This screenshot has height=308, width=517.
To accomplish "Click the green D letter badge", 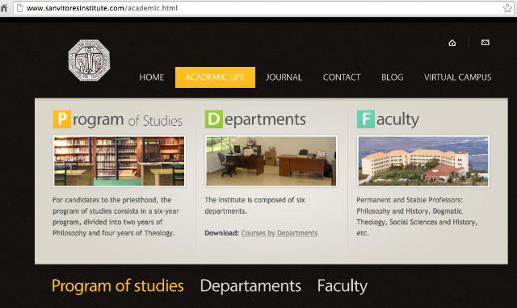I will pyautogui.click(x=214, y=119).
